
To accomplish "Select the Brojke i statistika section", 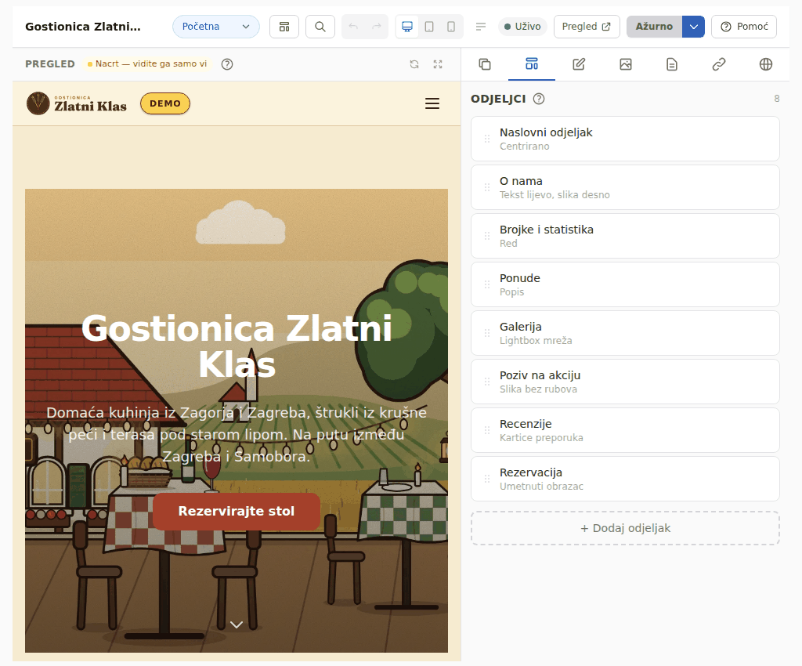I will 625,236.
